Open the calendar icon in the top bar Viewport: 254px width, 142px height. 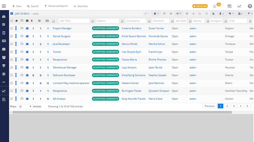[229, 6]
